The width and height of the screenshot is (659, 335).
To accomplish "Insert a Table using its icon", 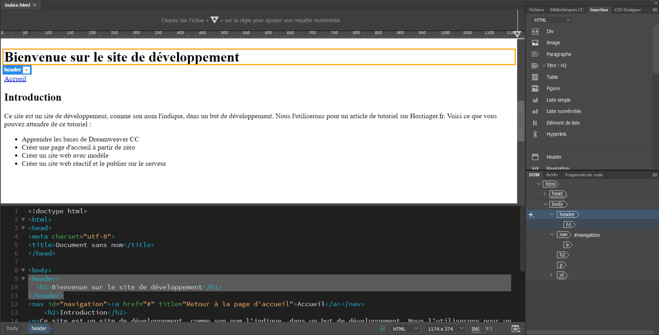I will point(535,77).
